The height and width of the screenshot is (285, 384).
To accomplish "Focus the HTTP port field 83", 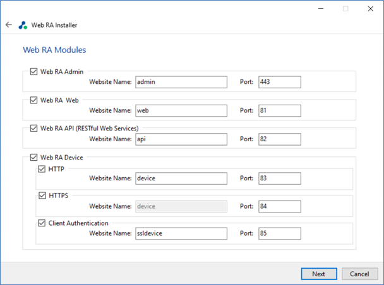I will pos(280,178).
